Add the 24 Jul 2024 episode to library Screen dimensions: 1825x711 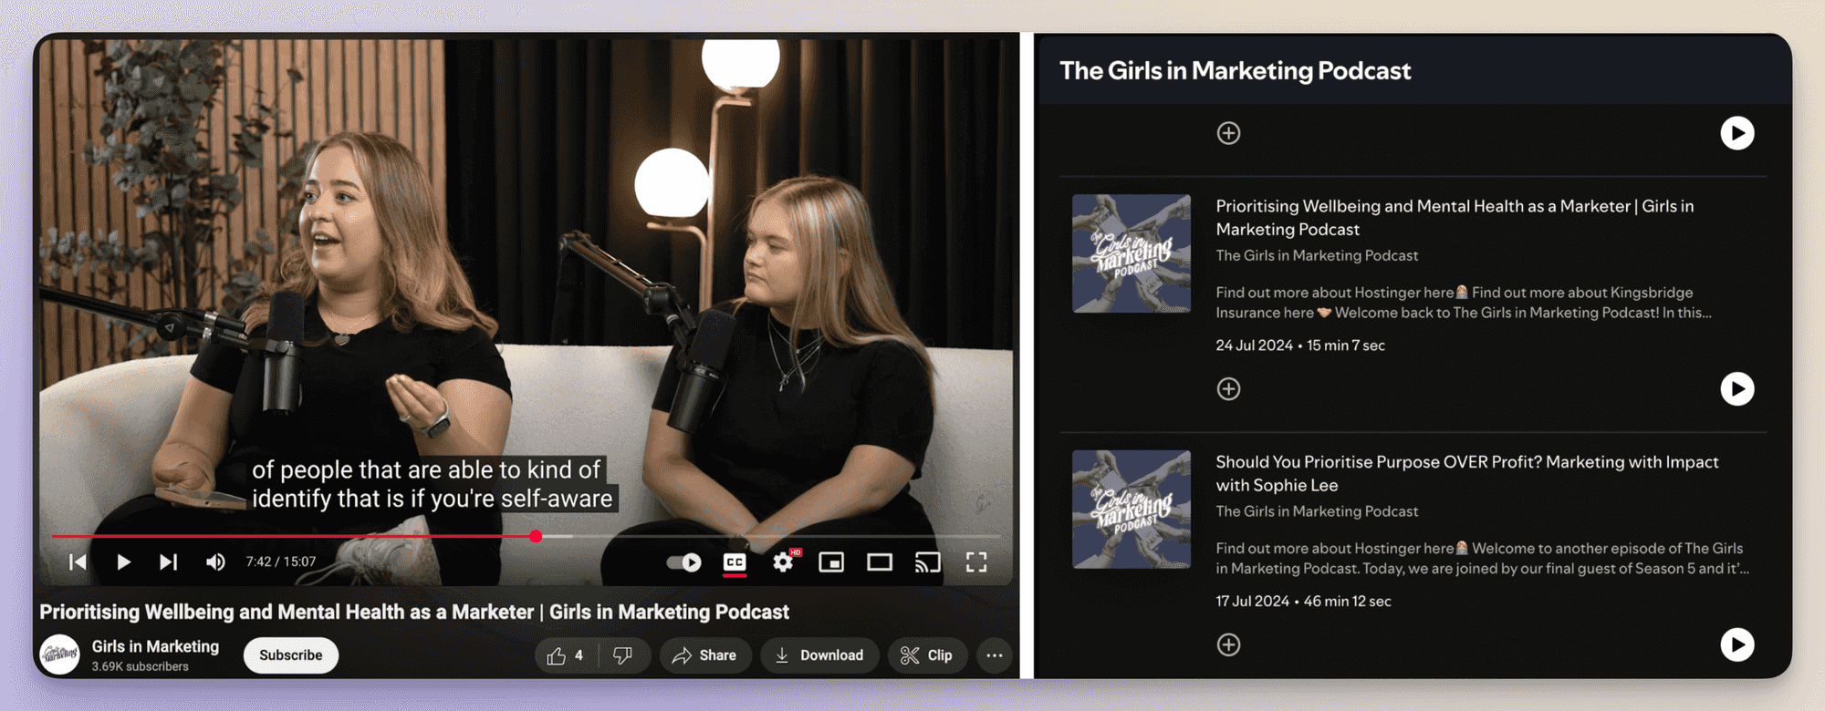click(1229, 389)
